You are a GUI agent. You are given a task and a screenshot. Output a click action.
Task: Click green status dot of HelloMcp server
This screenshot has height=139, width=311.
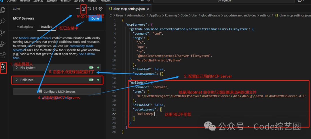[98, 80]
